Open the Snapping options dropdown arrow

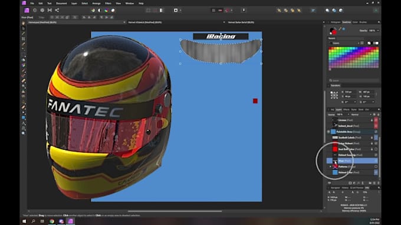232,11
